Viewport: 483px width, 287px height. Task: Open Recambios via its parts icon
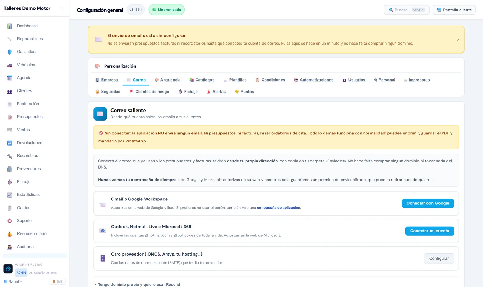coord(10,156)
